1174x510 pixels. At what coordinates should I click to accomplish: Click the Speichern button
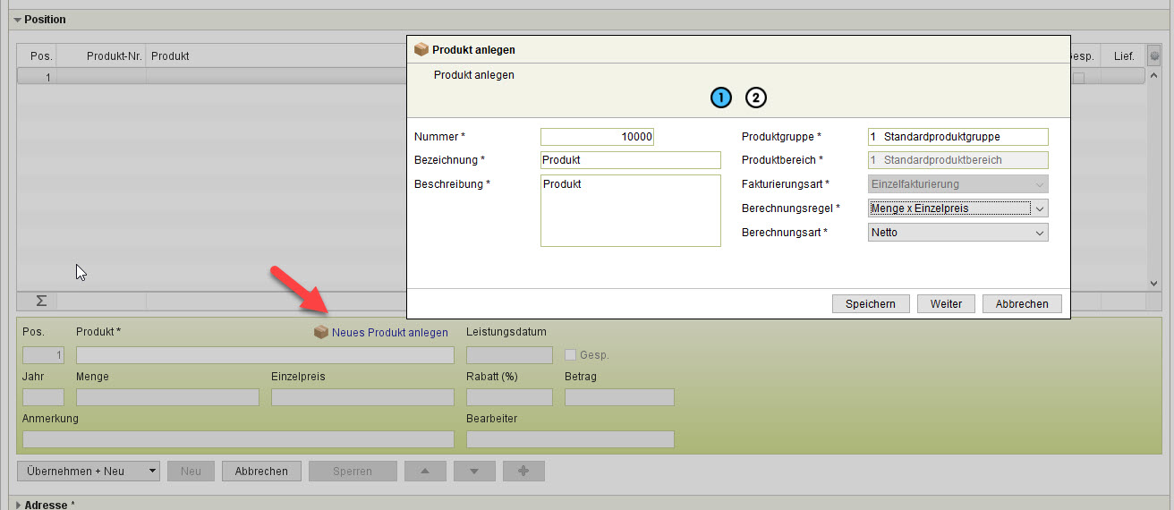point(870,303)
